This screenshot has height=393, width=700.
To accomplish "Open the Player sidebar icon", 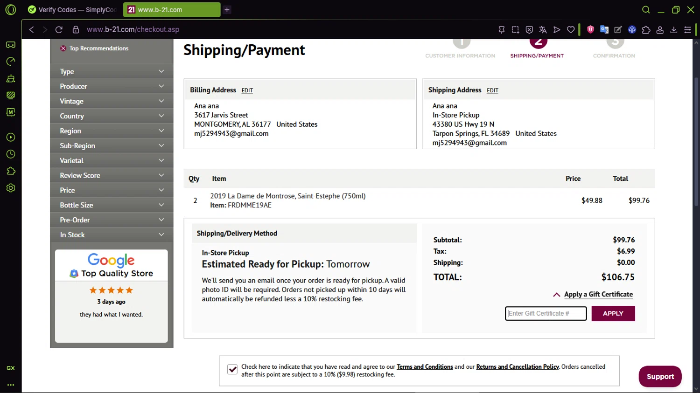I will coord(11,137).
